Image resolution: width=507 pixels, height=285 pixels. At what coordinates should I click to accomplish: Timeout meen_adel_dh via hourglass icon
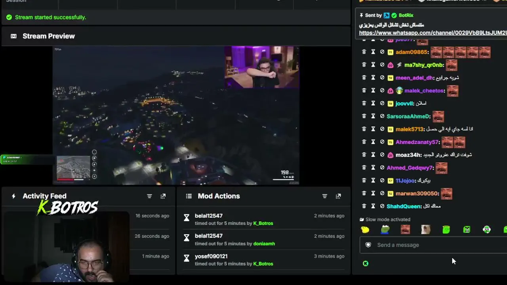[373, 78]
